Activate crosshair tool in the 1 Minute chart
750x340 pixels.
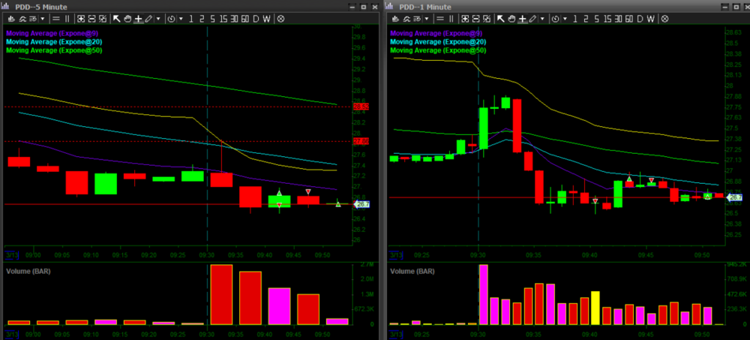522,17
